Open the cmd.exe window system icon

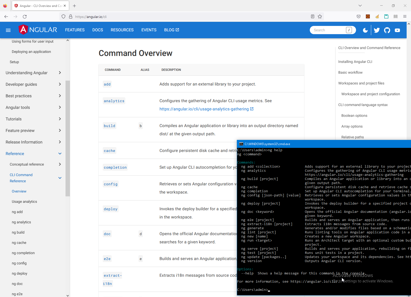(241, 144)
